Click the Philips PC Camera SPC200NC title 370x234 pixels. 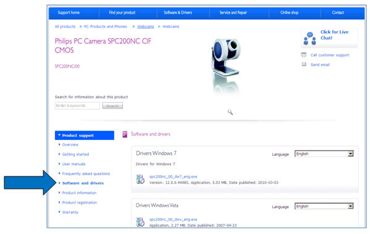click(103, 45)
